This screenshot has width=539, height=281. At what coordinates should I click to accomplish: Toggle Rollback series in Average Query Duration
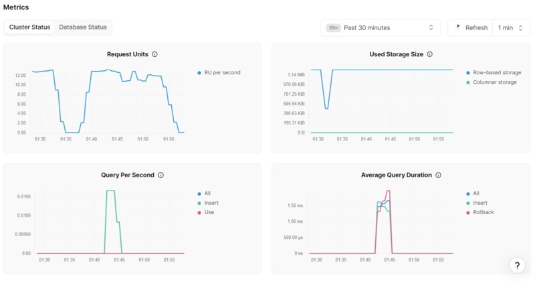480,212
